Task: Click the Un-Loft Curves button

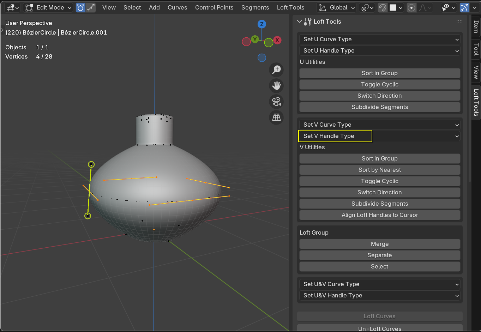Action: point(380,328)
